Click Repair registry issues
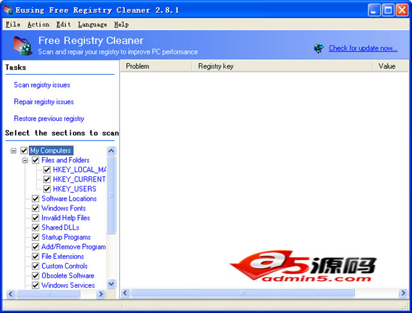Image resolution: width=412 pixels, height=313 pixels. [44, 102]
